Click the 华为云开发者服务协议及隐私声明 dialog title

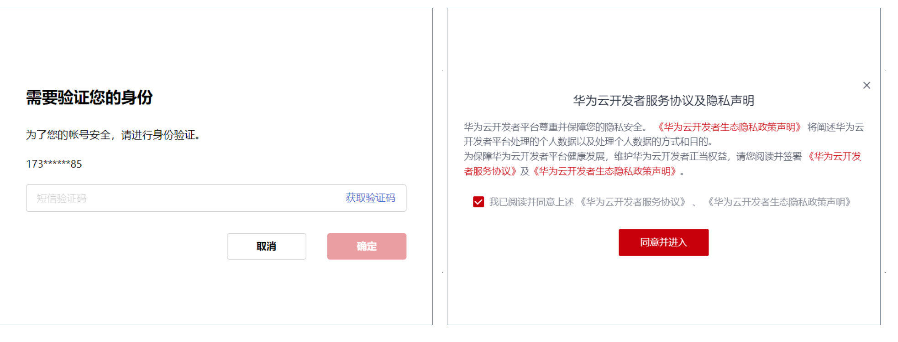point(663,101)
